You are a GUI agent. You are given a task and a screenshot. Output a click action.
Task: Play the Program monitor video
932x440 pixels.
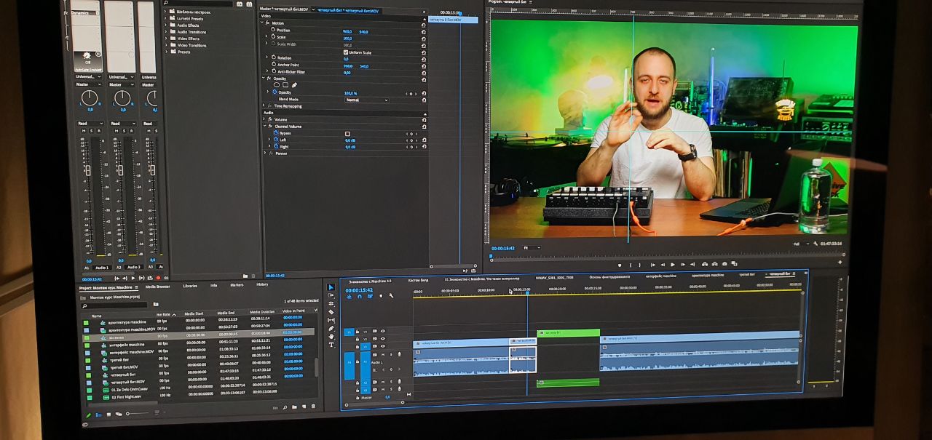[x=672, y=265]
